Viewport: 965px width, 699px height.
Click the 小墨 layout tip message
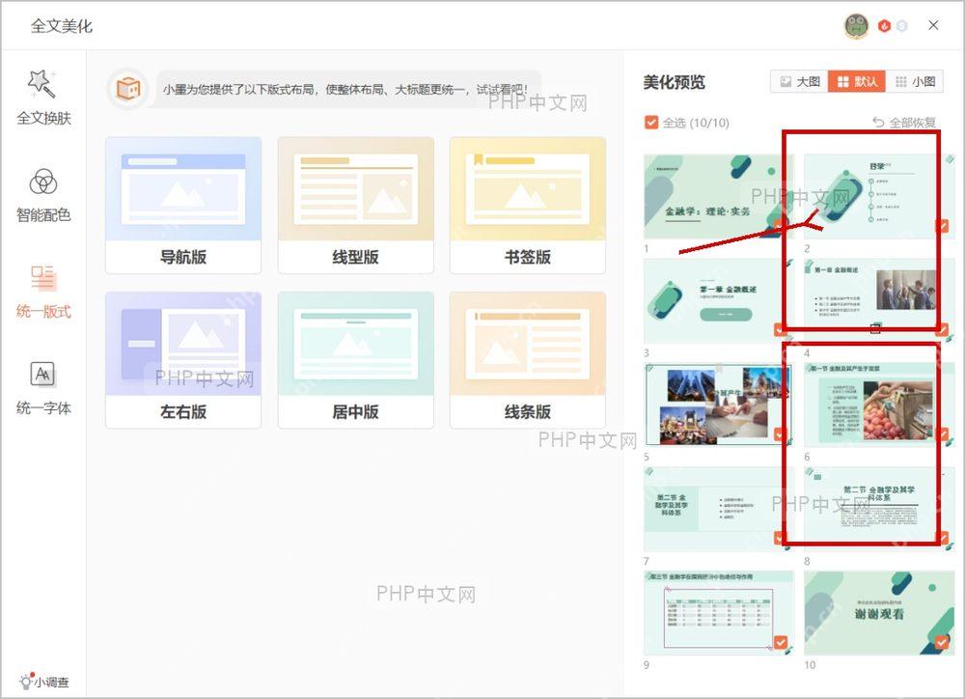345,89
